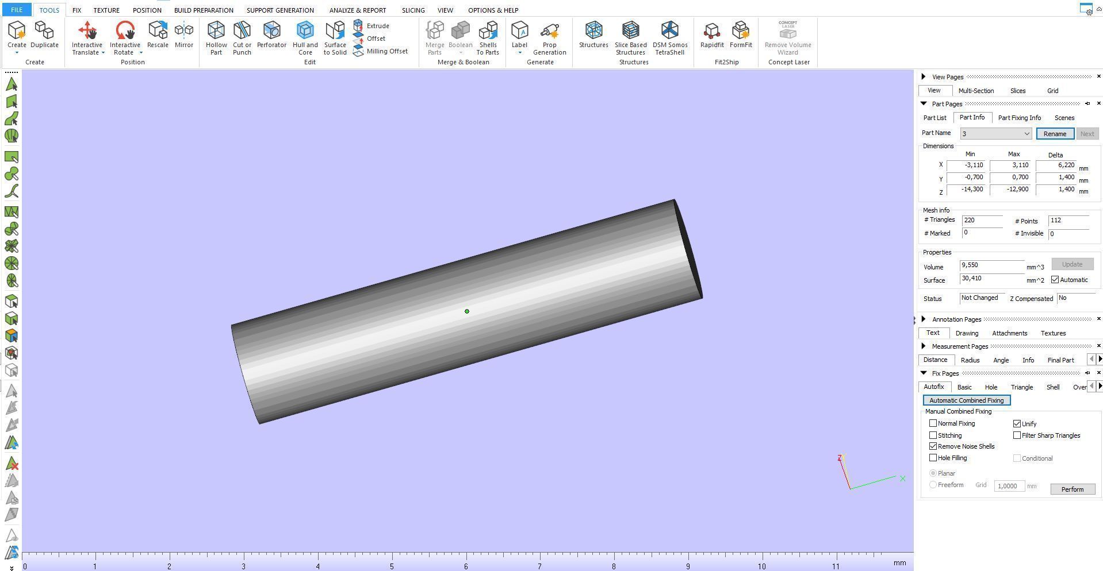Click the # Triangles field

982,220
